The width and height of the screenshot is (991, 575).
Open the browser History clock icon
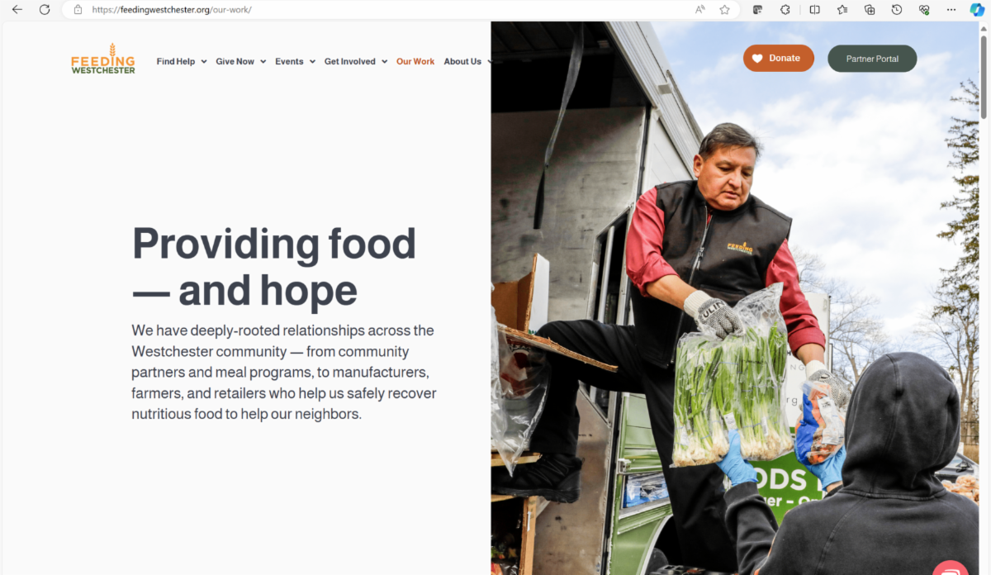(x=897, y=10)
